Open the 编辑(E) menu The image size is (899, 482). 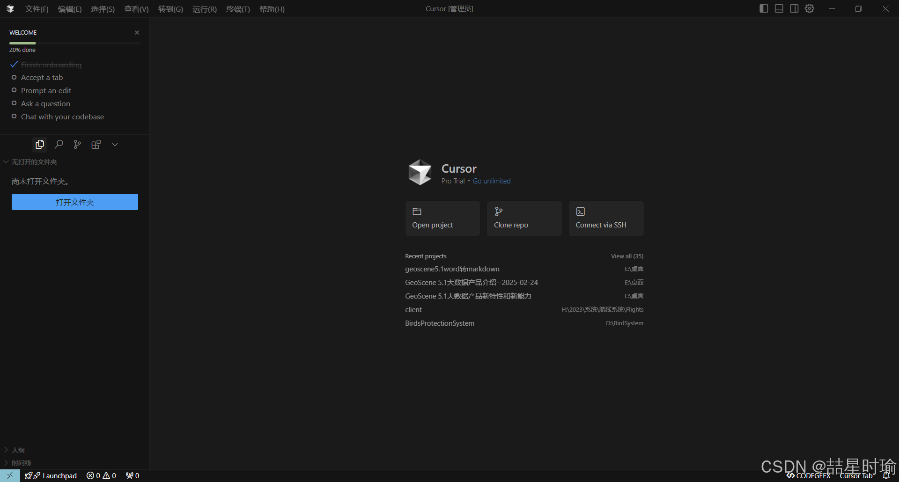[70, 9]
